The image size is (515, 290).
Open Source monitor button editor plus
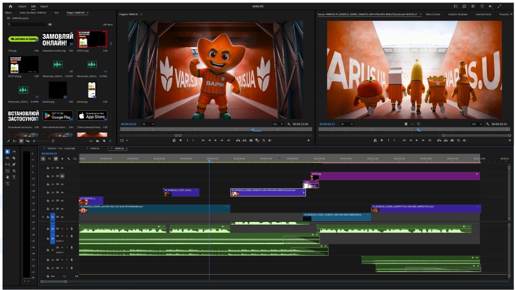point(510,140)
